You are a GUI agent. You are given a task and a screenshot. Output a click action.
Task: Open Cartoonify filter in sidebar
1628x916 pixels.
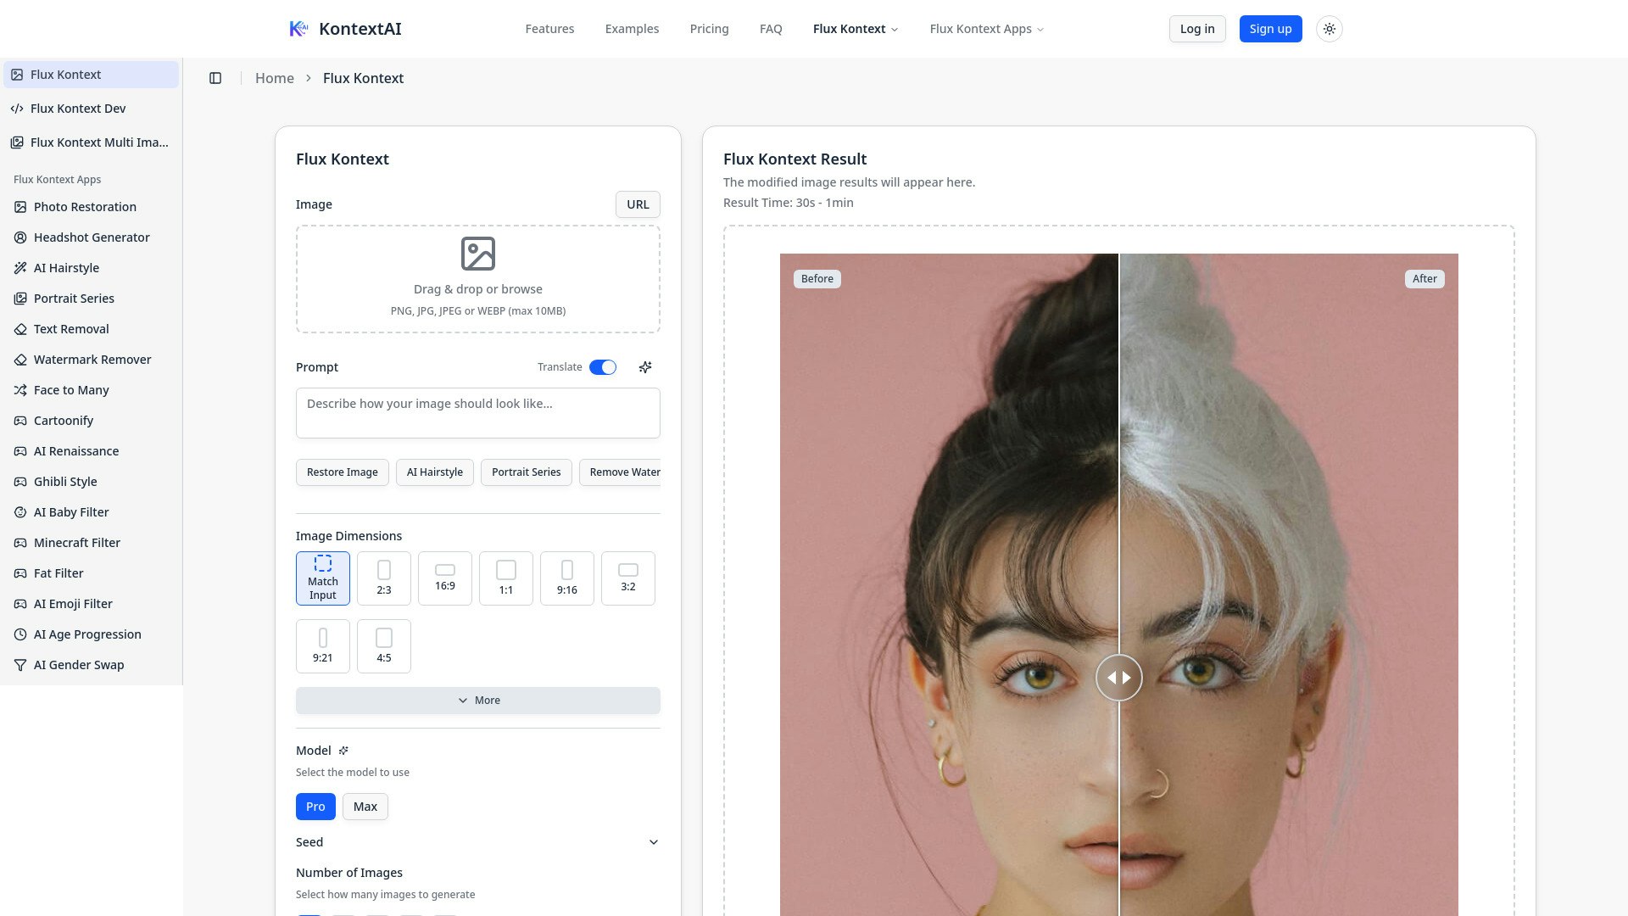click(x=92, y=421)
